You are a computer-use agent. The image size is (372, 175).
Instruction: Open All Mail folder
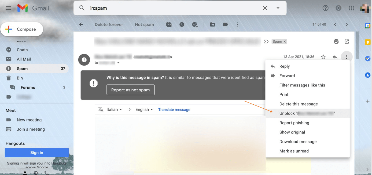[x=24, y=59]
